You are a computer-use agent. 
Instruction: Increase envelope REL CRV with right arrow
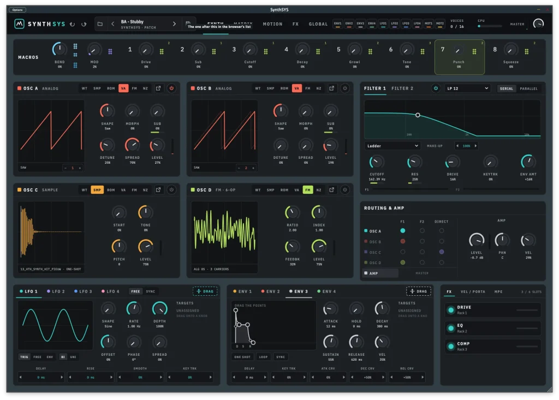pyautogui.click(x=423, y=377)
